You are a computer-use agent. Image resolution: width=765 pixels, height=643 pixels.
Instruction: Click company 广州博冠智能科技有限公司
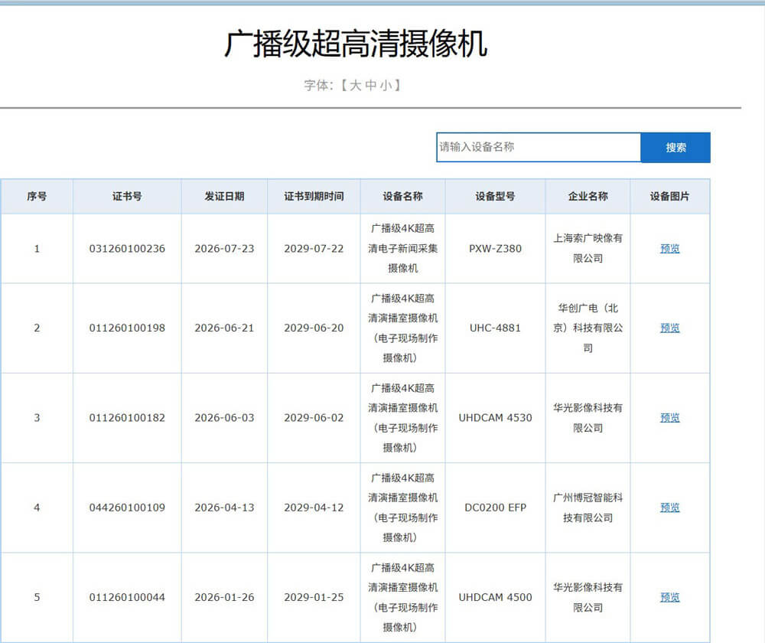[x=588, y=508]
